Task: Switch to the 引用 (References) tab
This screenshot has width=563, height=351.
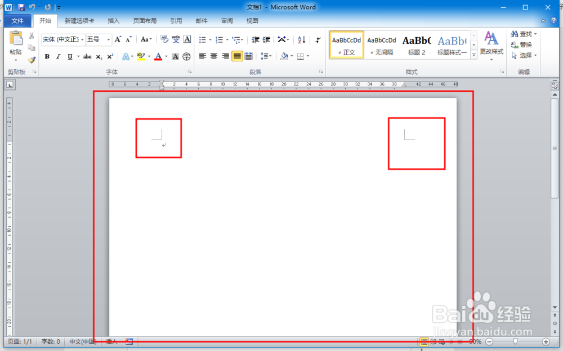Action: 176,21
